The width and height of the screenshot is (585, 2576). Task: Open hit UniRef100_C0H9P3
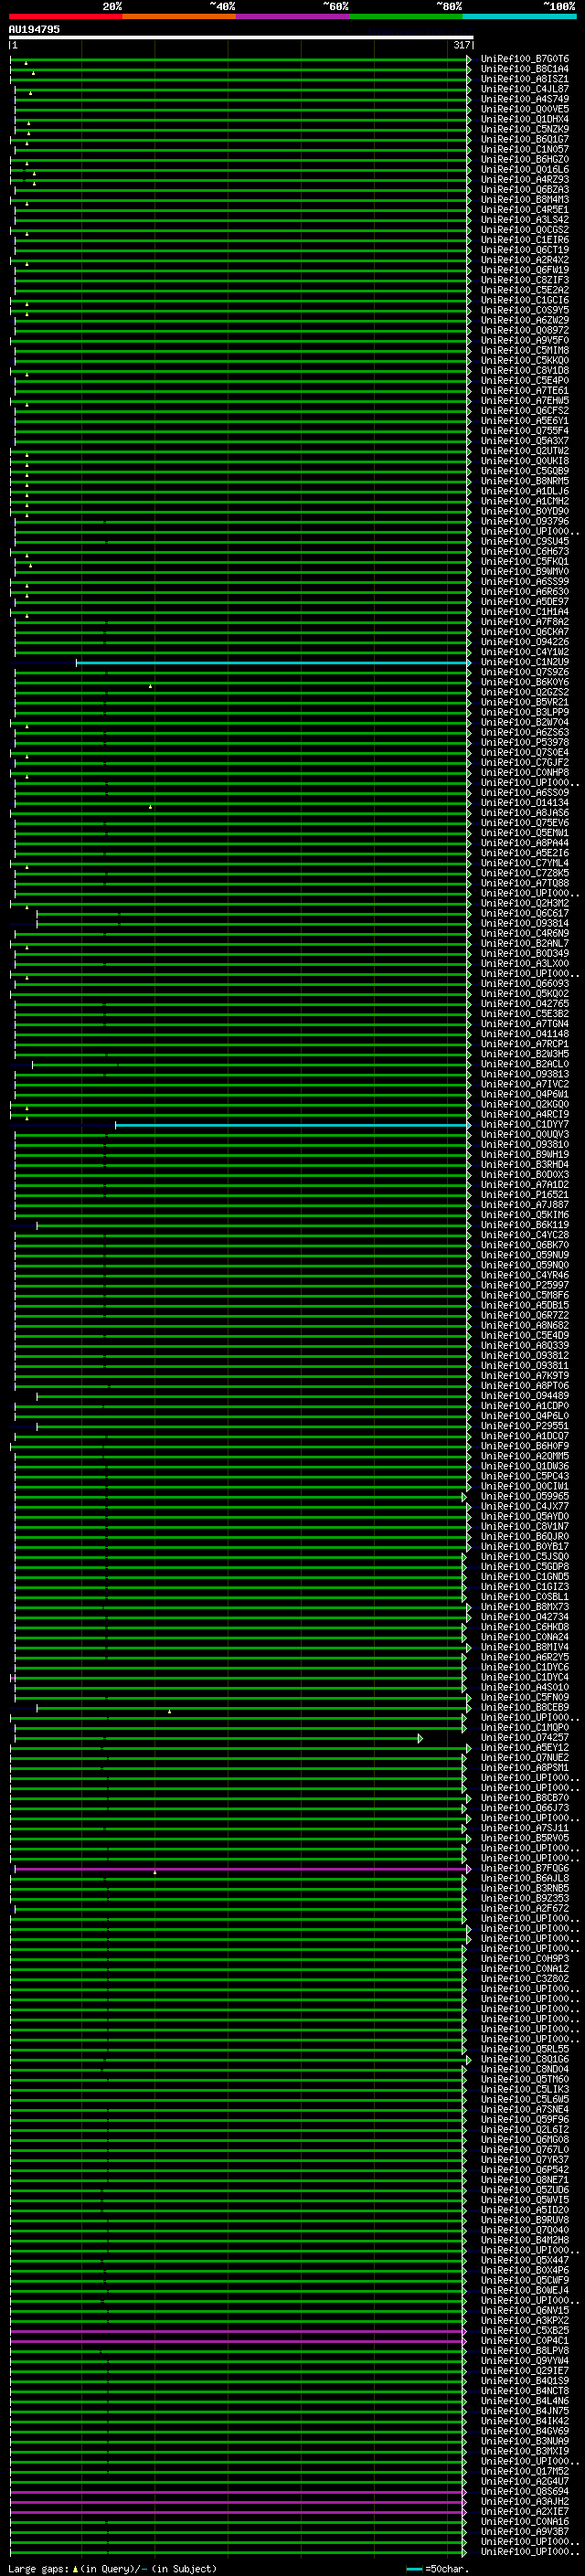coord(525,1958)
